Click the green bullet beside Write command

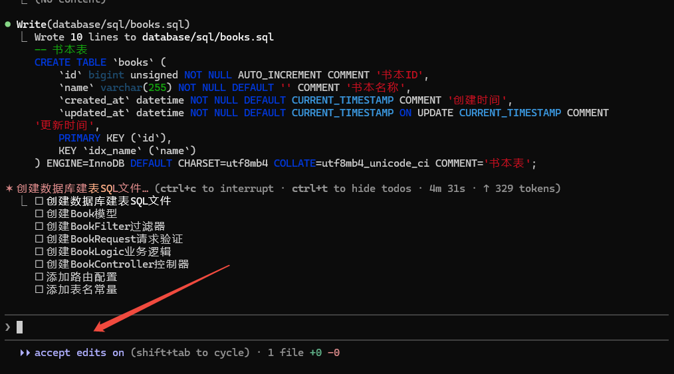8,25
